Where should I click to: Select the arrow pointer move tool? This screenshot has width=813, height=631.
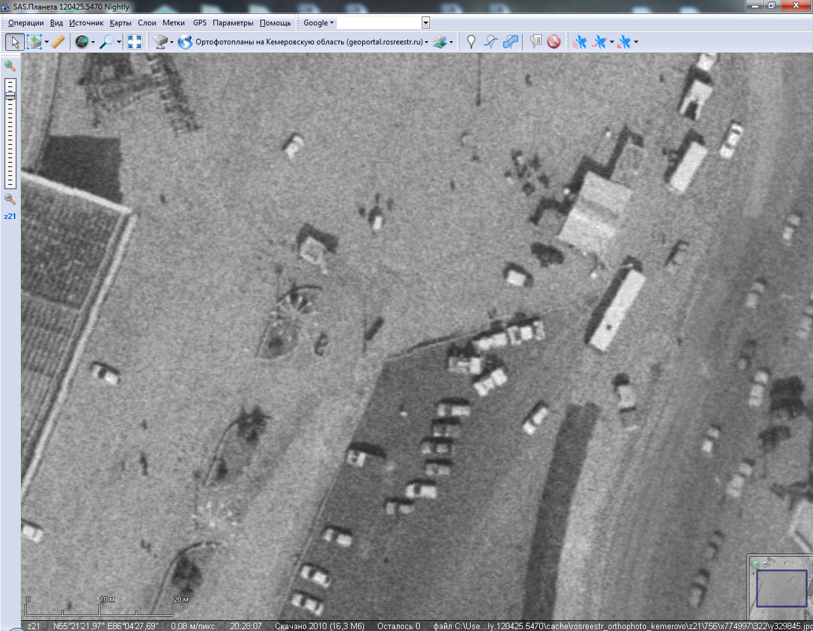(x=15, y=42)
